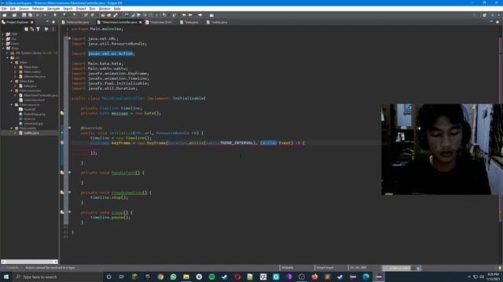Click the Open Type toolbar icon

pos(103,15)
